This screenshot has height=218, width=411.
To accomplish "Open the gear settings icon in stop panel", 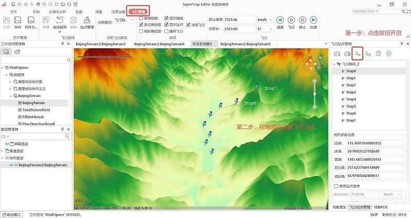I will click(389, 53).
